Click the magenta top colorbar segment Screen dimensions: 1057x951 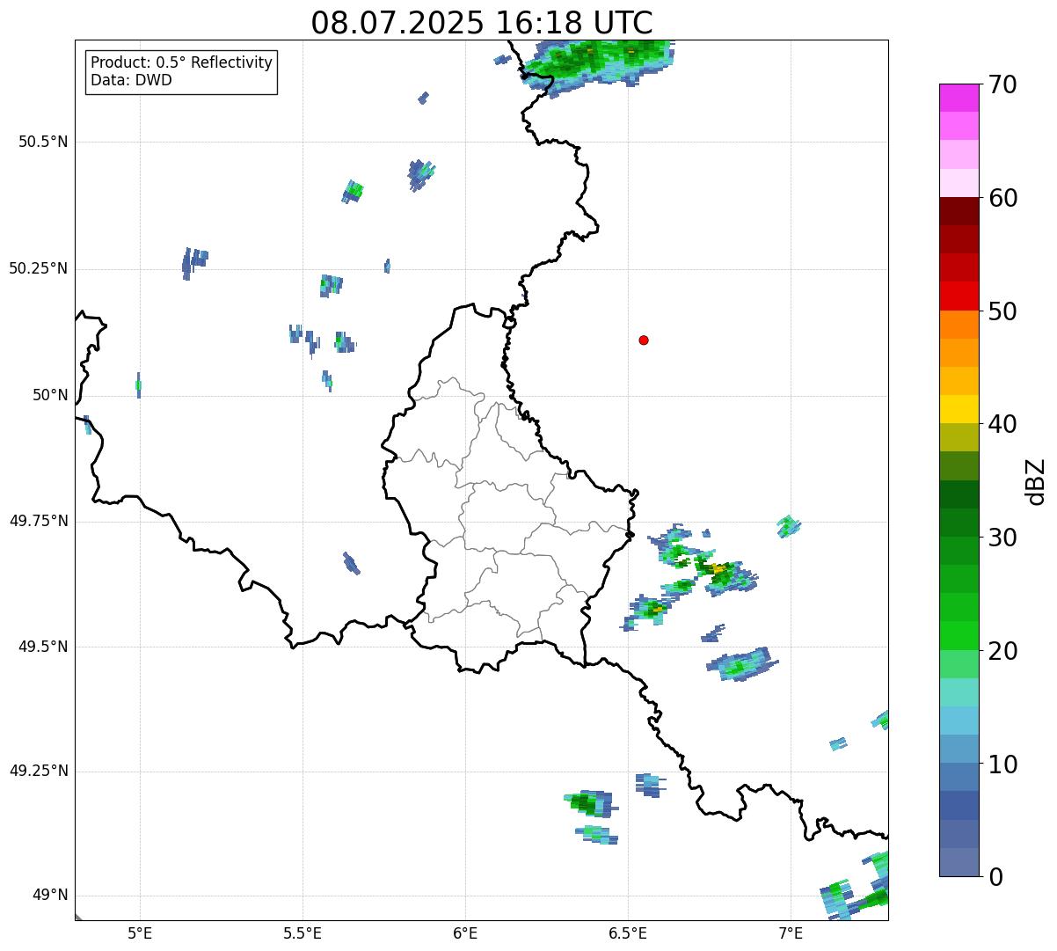[959, 98]
